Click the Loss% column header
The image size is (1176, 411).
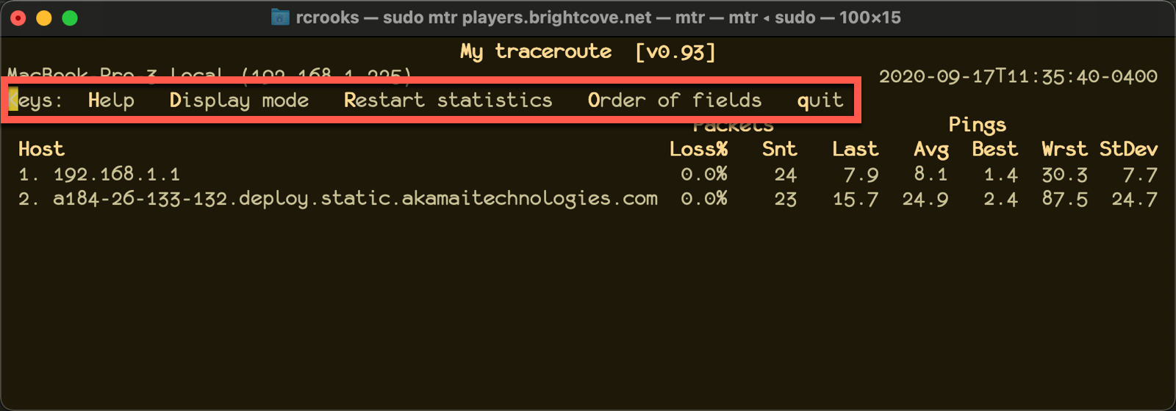coord(698,149)
